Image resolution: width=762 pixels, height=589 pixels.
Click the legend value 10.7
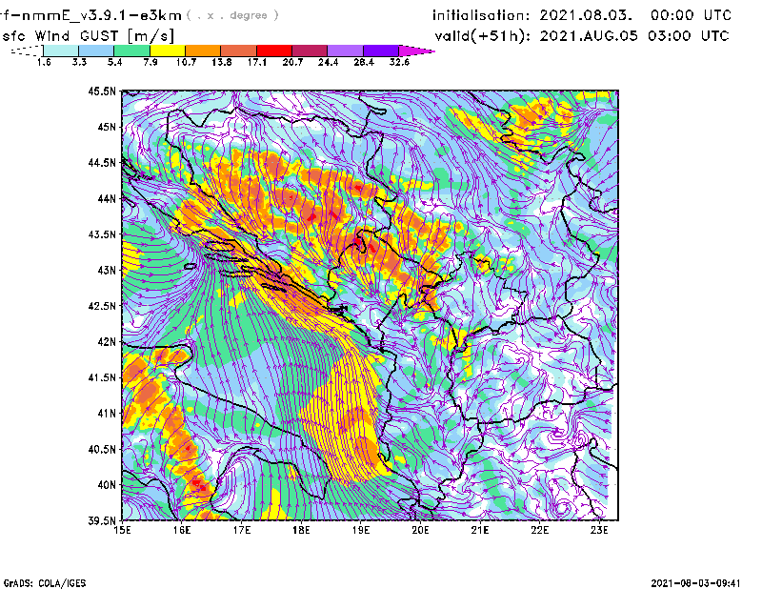[186, 62]
